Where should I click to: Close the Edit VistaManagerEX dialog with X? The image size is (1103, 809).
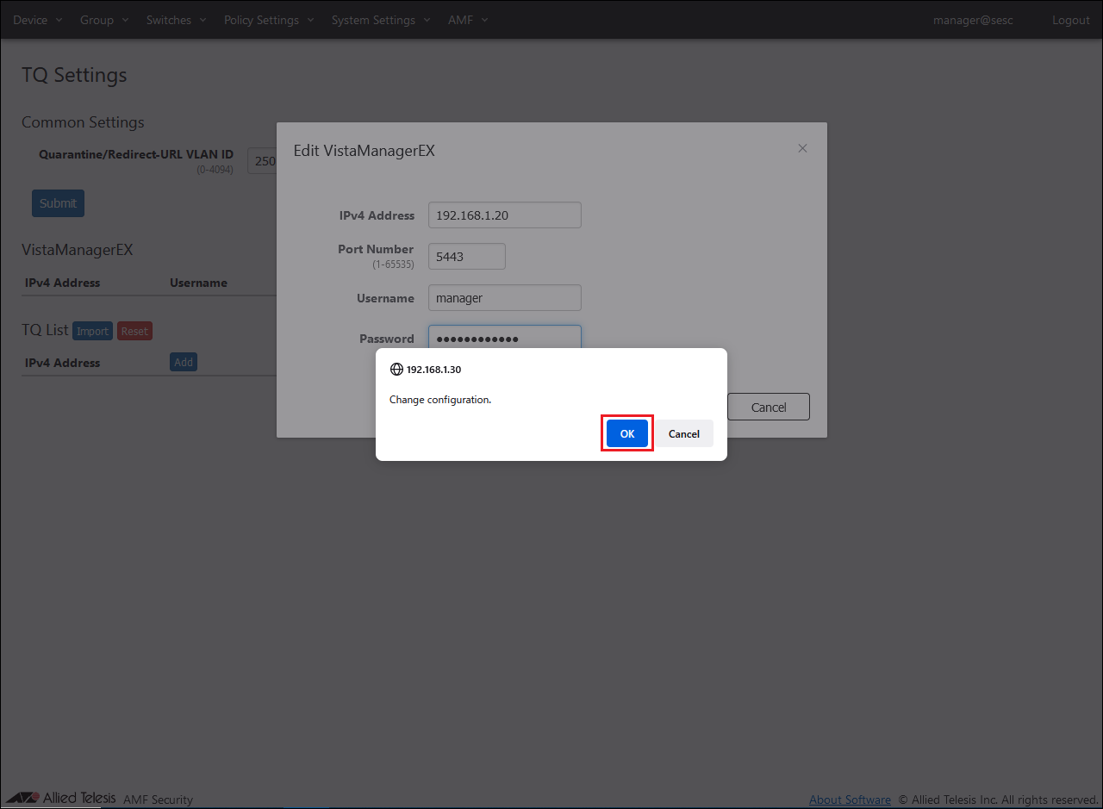pyautogui.click(x=802, y=148)
